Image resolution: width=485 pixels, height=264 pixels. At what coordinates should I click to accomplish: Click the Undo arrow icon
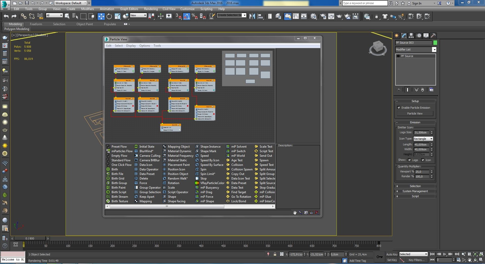[x=6, y=16]
